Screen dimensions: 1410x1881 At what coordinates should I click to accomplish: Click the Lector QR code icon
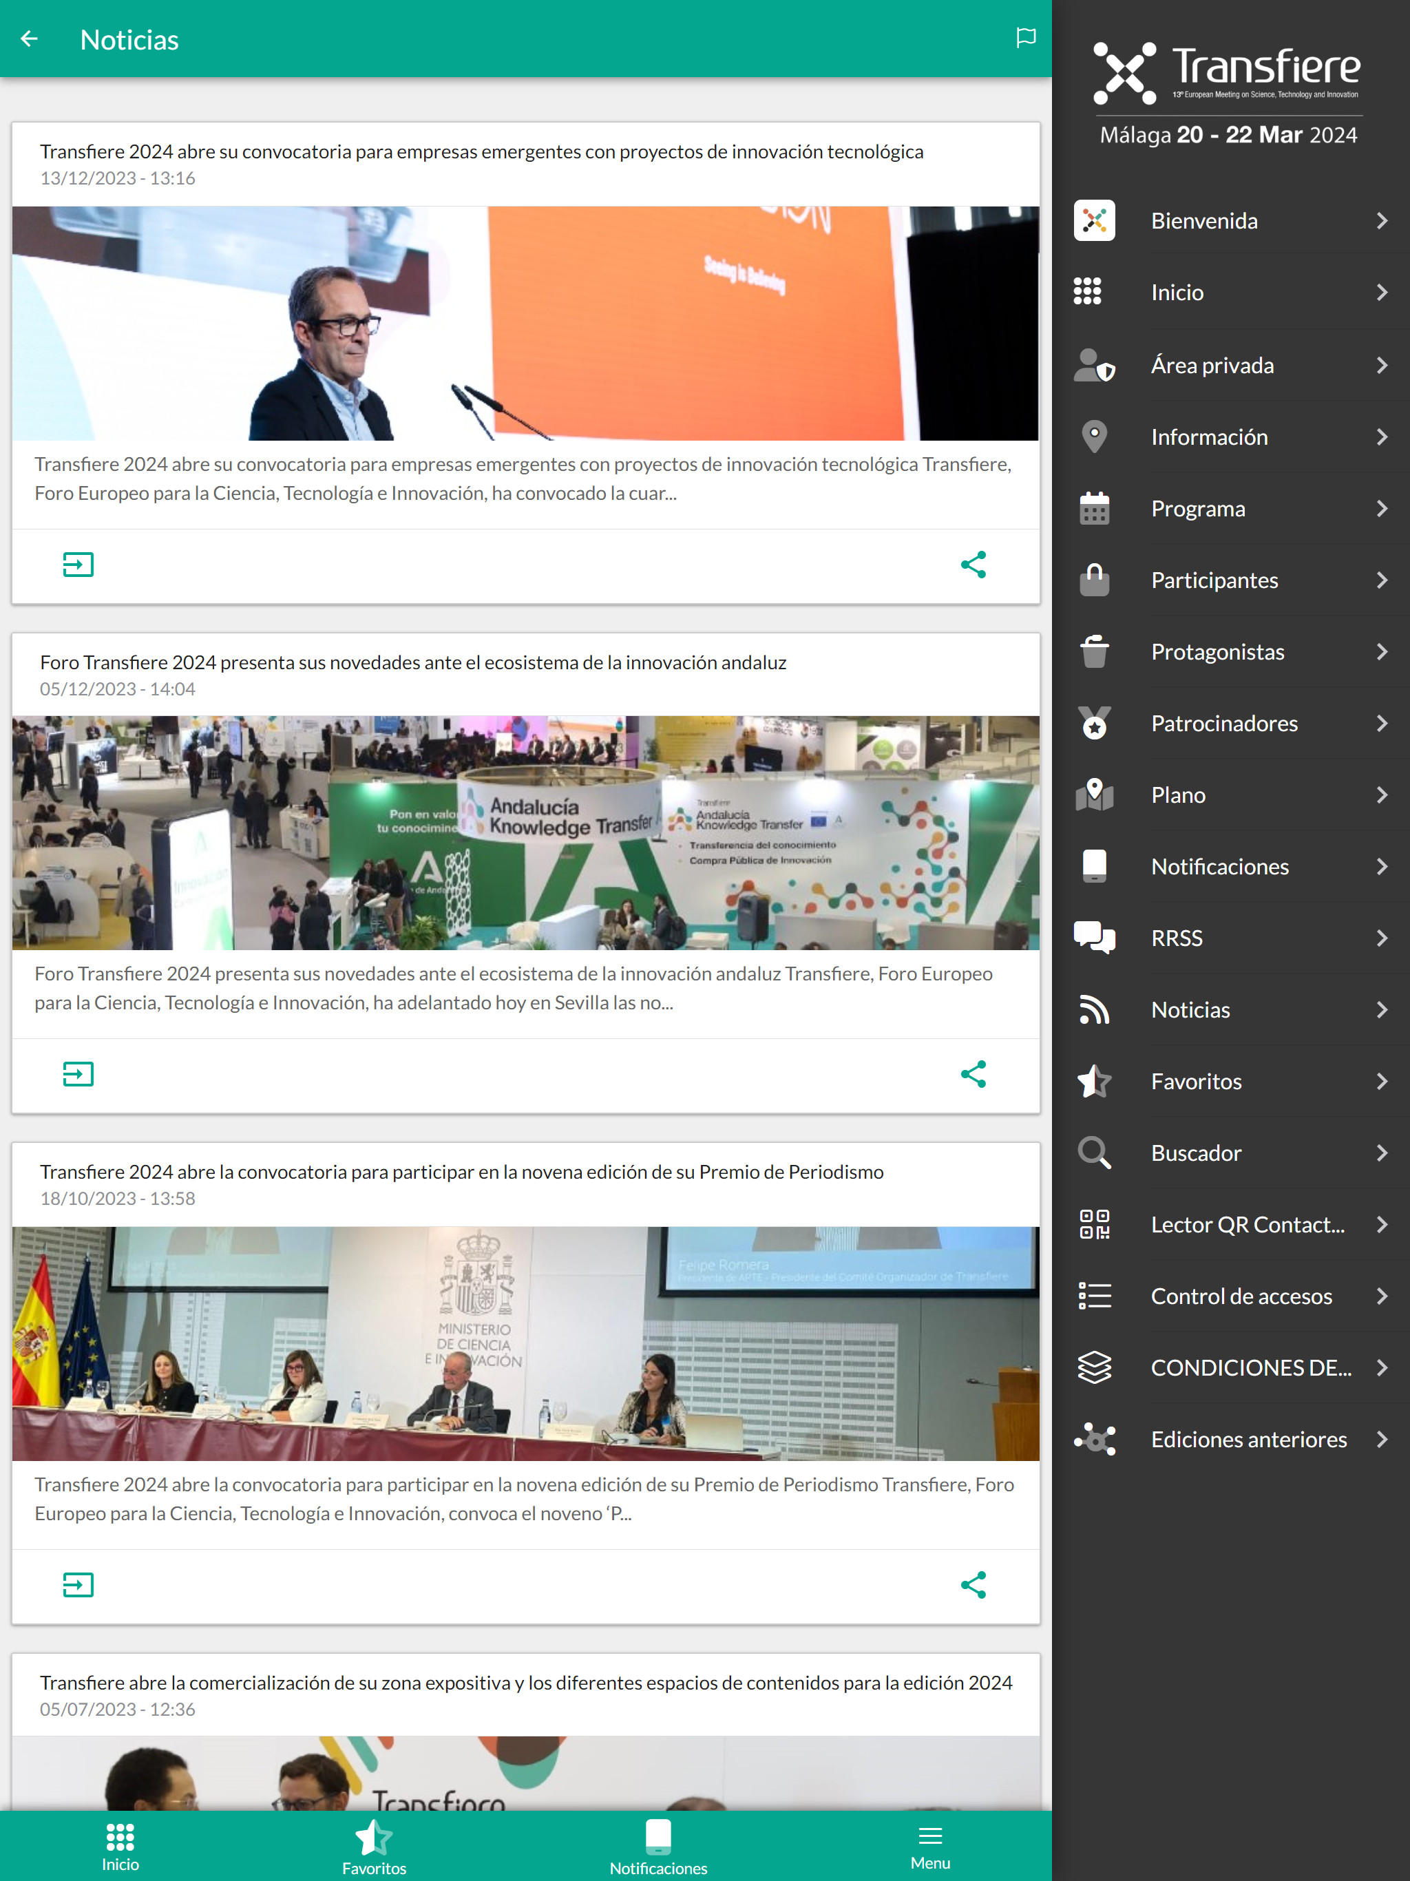[x=1095, y=1225]
